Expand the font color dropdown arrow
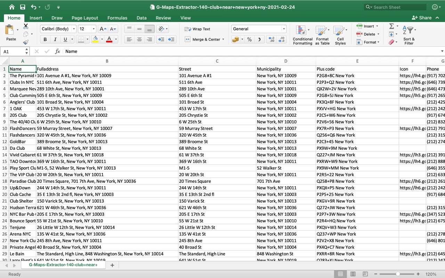 tap(116, 40)
